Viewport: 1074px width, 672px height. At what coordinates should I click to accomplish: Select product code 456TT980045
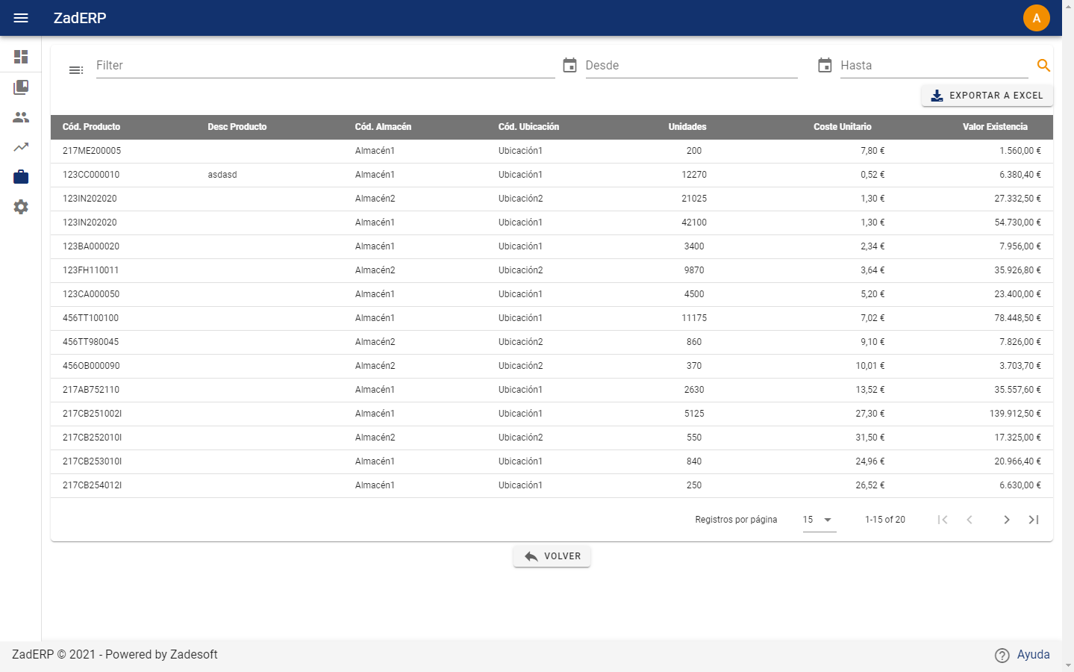tap(90, 342)
